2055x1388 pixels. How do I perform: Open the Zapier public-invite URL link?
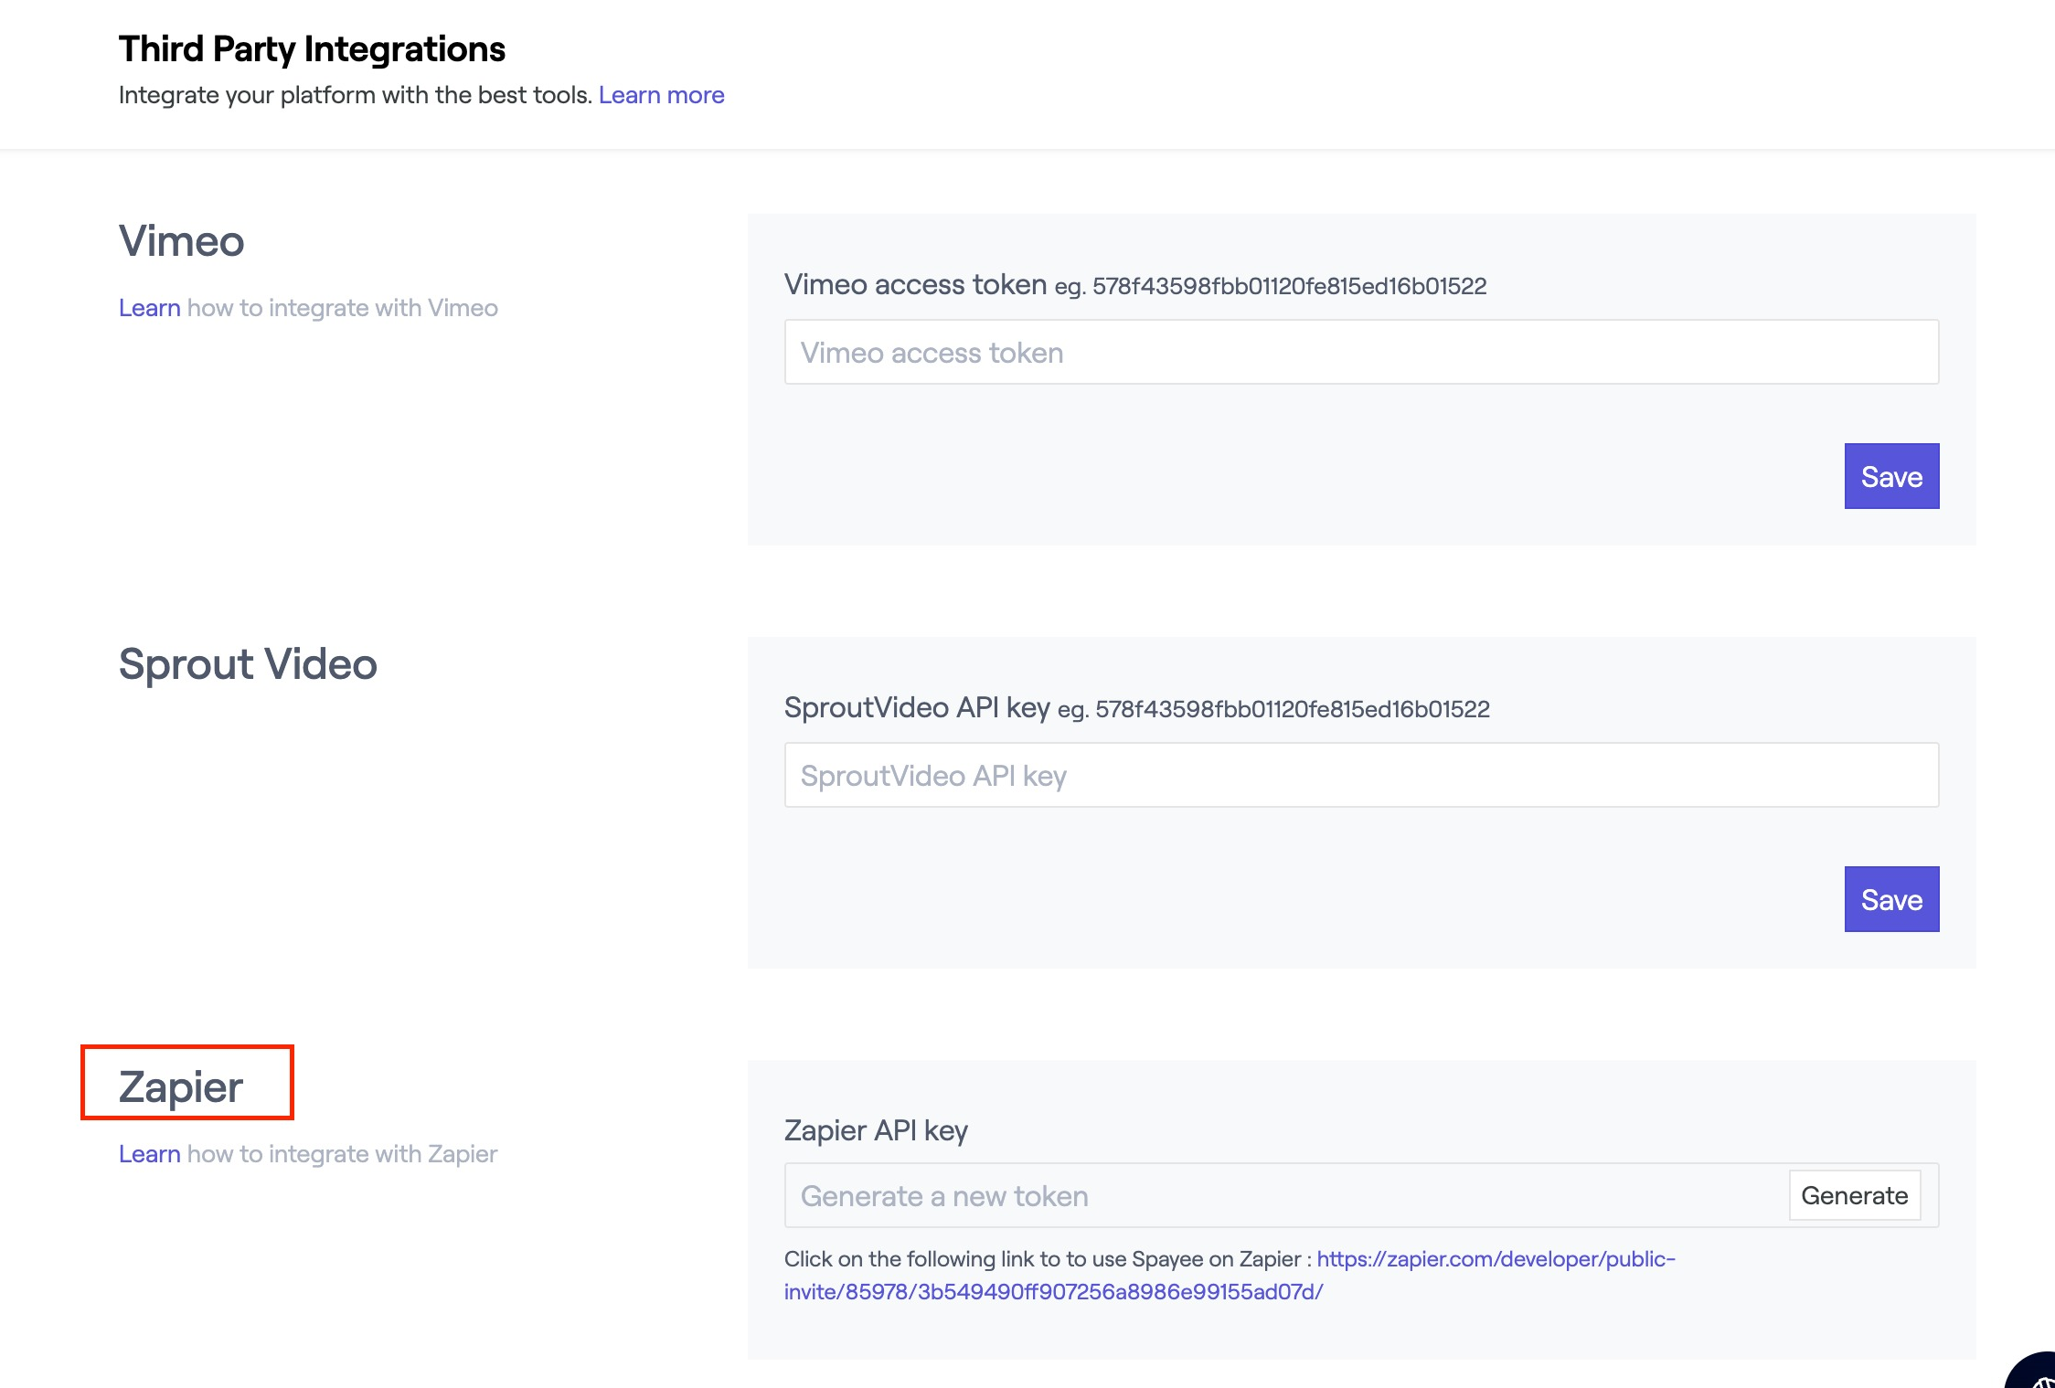(1496, 1259)
